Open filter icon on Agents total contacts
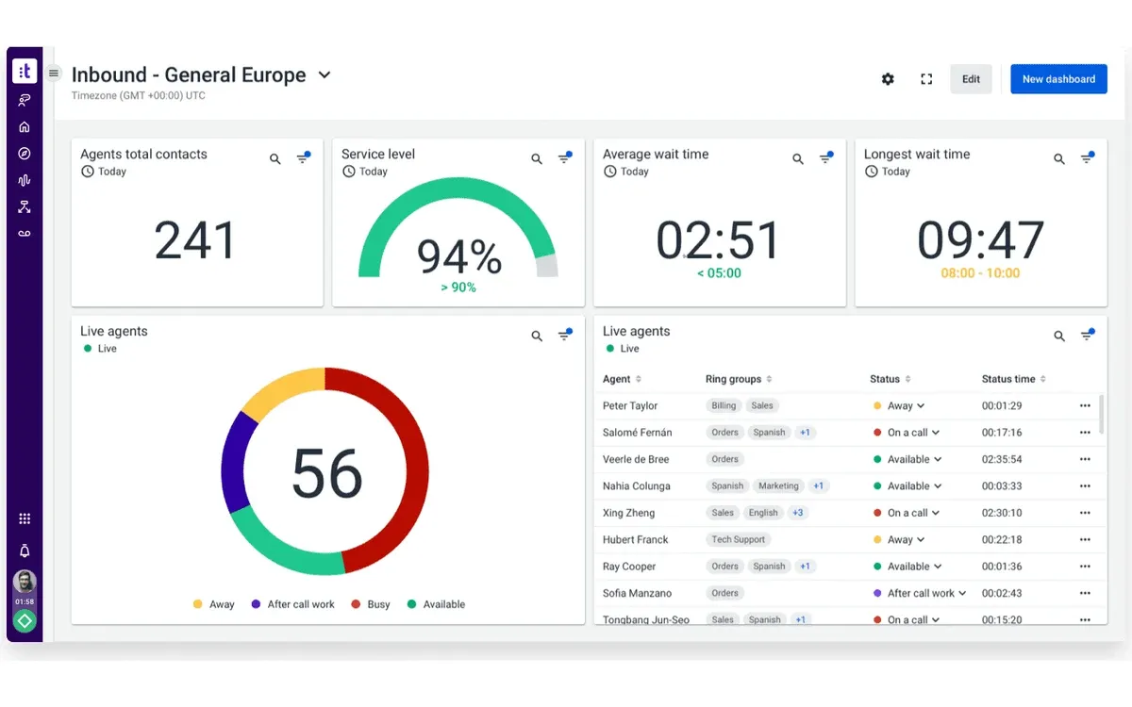The image size is (1132, 707). point(304,157)
